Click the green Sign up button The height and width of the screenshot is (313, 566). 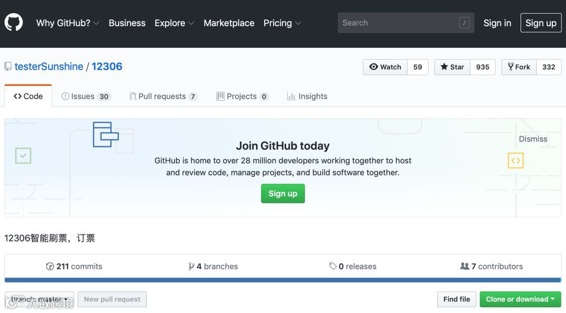pyautogui.click(x=282, y=193)
